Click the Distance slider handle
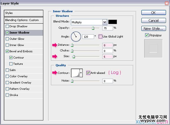The height and width of the screenshot is (125, 170). [72, 45]
